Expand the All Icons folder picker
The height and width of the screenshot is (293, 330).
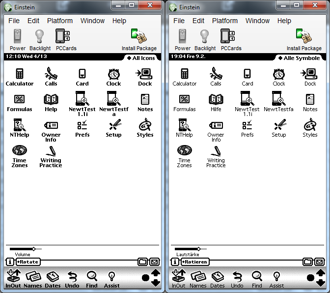point(141,58)
